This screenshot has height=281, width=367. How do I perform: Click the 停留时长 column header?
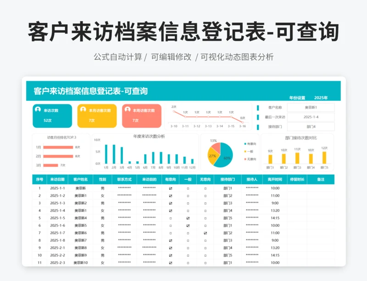[297, 179]
